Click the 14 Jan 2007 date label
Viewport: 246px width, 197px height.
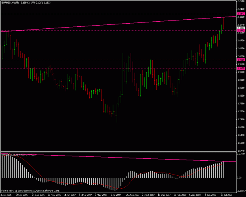pos(70,195)
